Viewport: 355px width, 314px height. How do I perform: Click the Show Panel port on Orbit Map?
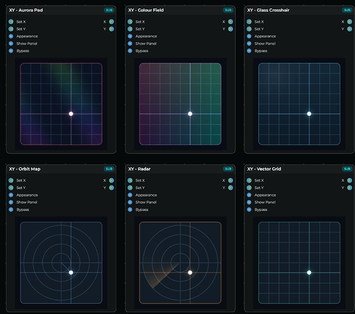pos(11,202)
